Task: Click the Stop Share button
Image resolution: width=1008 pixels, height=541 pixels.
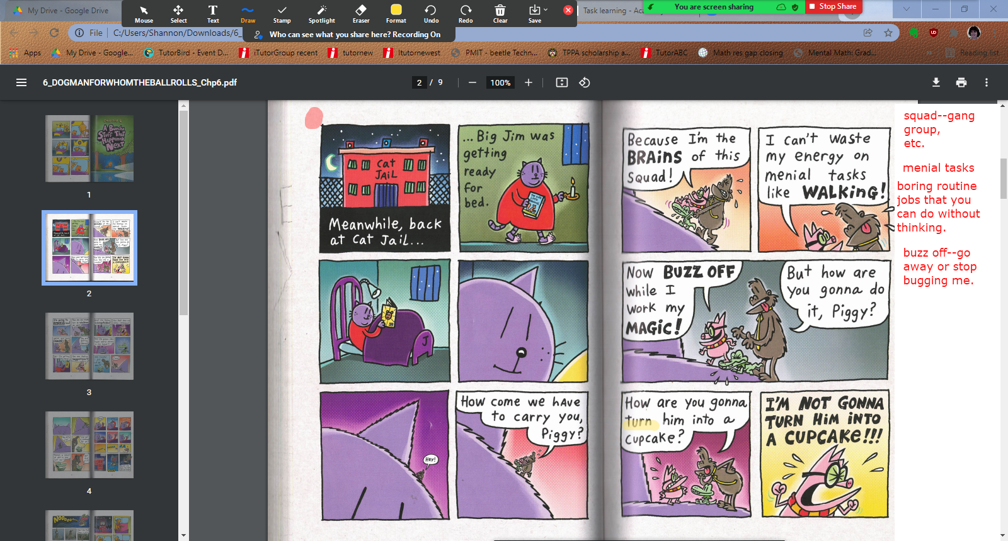Action: [x=833, y=6]
